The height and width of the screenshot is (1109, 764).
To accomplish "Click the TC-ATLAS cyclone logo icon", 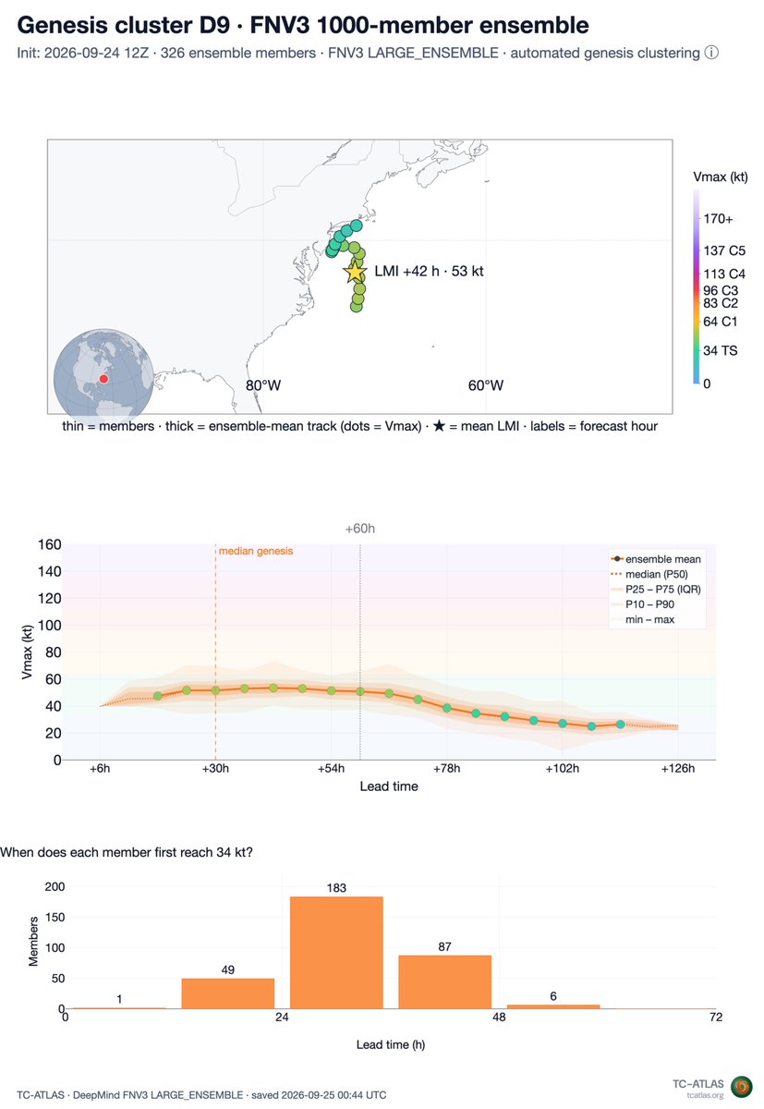I will [741, 1087].
